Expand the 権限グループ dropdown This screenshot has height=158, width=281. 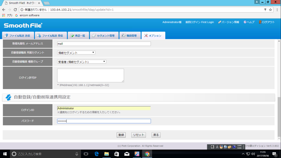tap(82, 62)
